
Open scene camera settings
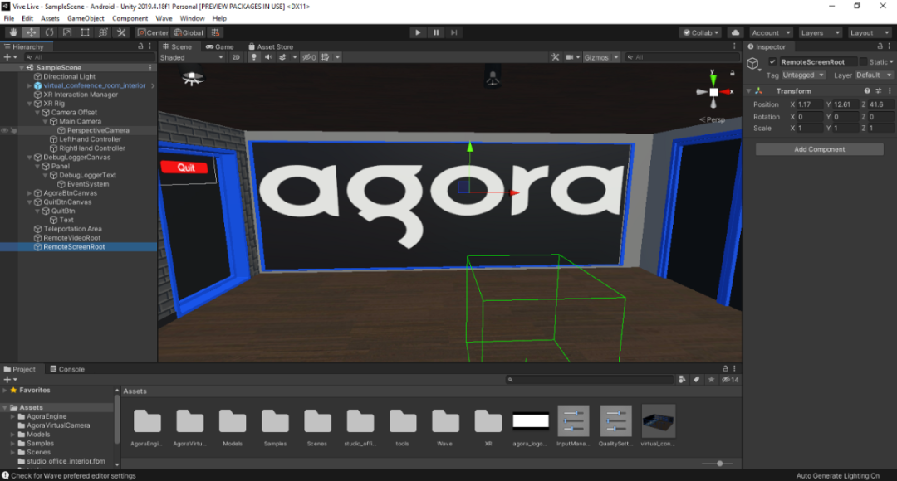(x=570, y=57)
